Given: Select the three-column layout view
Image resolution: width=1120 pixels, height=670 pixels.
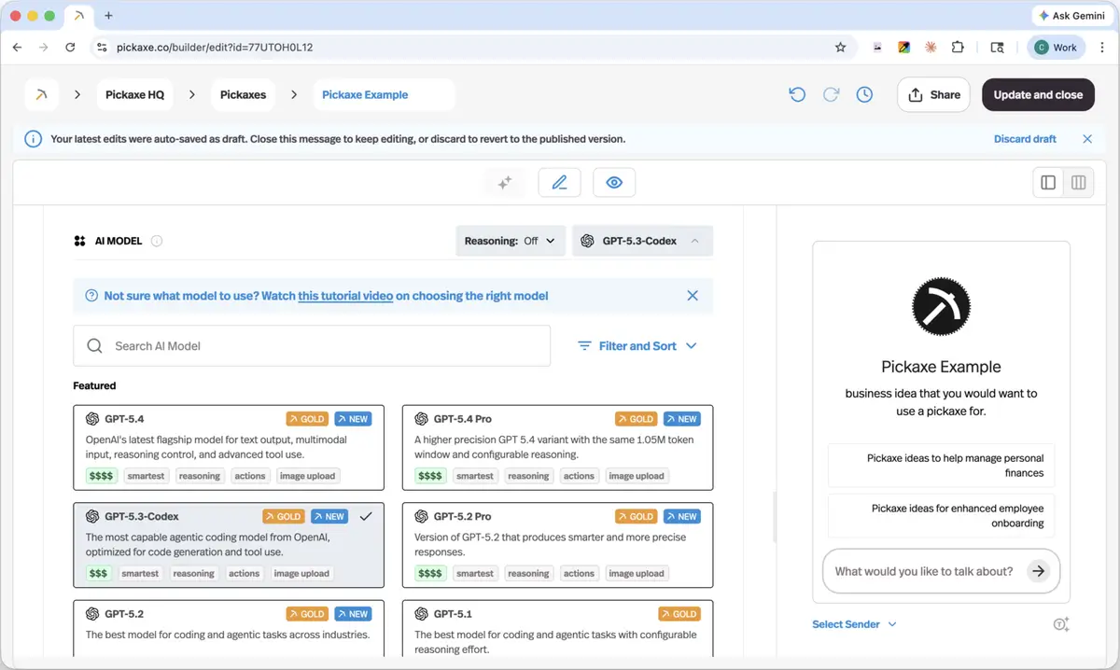Looking at the screenshot, I should point(1079,183).
